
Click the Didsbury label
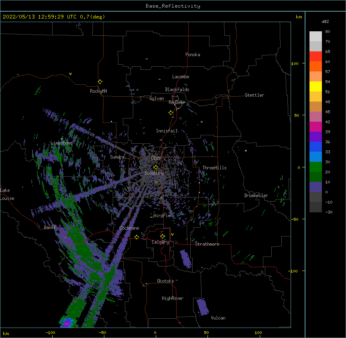pos(154,173)
